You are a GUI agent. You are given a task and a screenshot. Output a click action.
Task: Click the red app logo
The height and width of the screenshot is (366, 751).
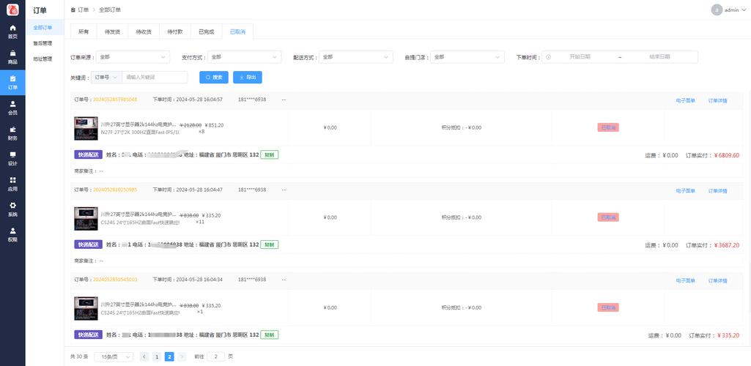point(12,10)
